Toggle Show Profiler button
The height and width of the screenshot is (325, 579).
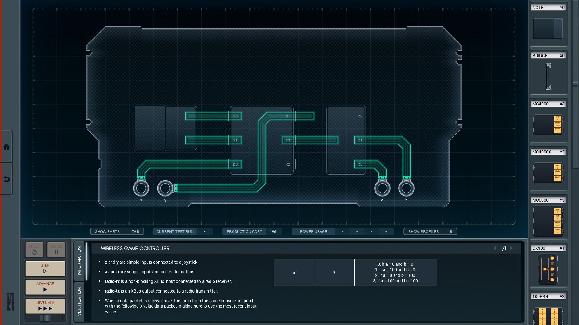tap(430, 231)
